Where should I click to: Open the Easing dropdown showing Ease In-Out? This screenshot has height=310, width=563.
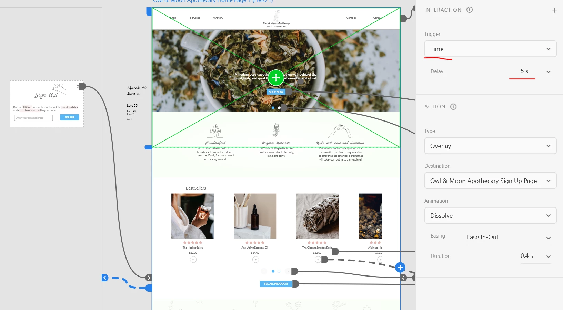[509, 238]
